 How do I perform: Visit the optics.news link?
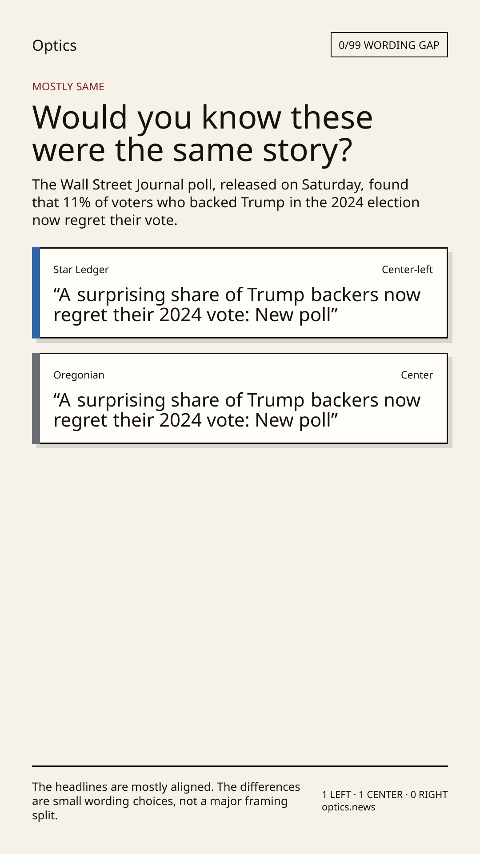tap(348, 807)
